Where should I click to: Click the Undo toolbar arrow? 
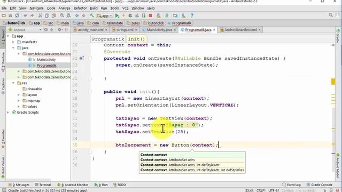25,15
